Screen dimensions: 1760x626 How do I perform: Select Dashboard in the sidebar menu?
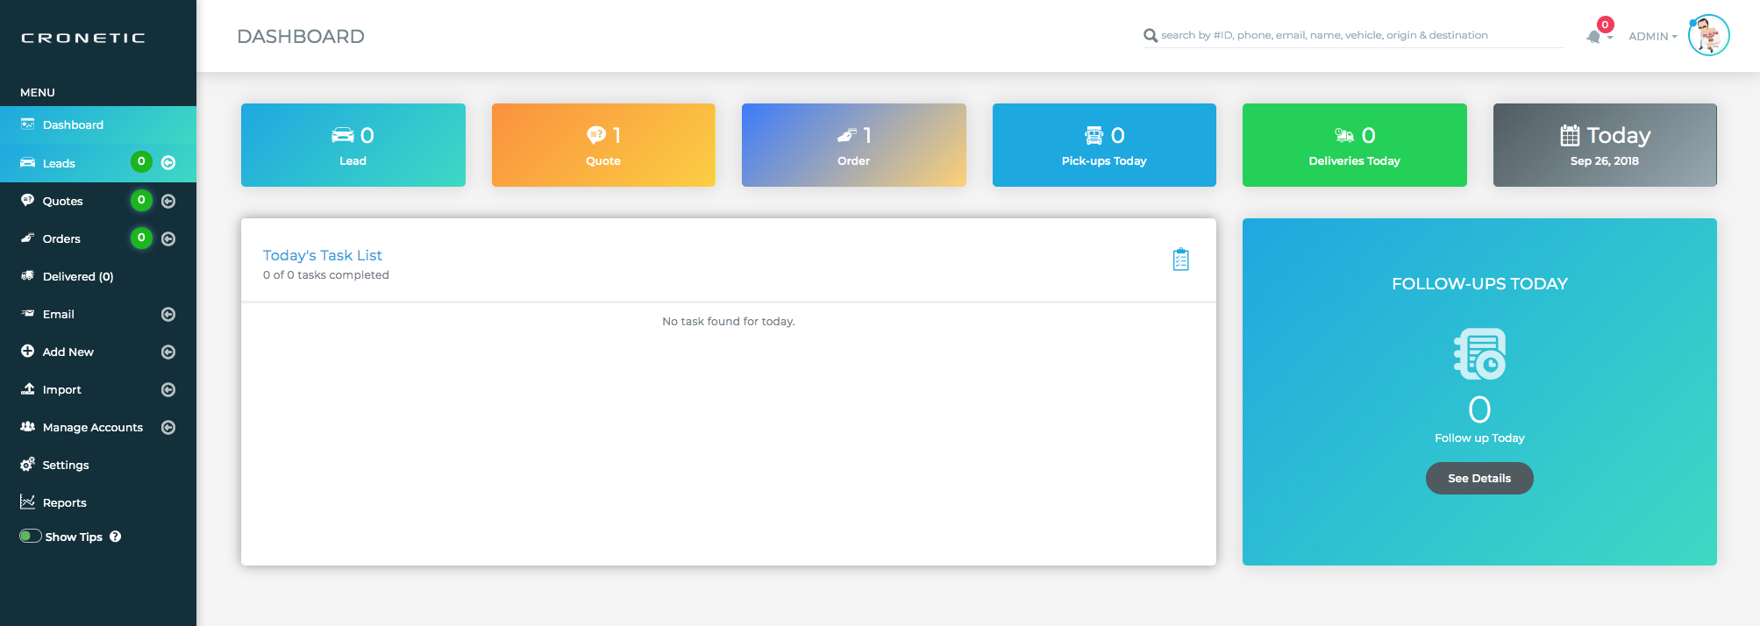coord(98,124)
